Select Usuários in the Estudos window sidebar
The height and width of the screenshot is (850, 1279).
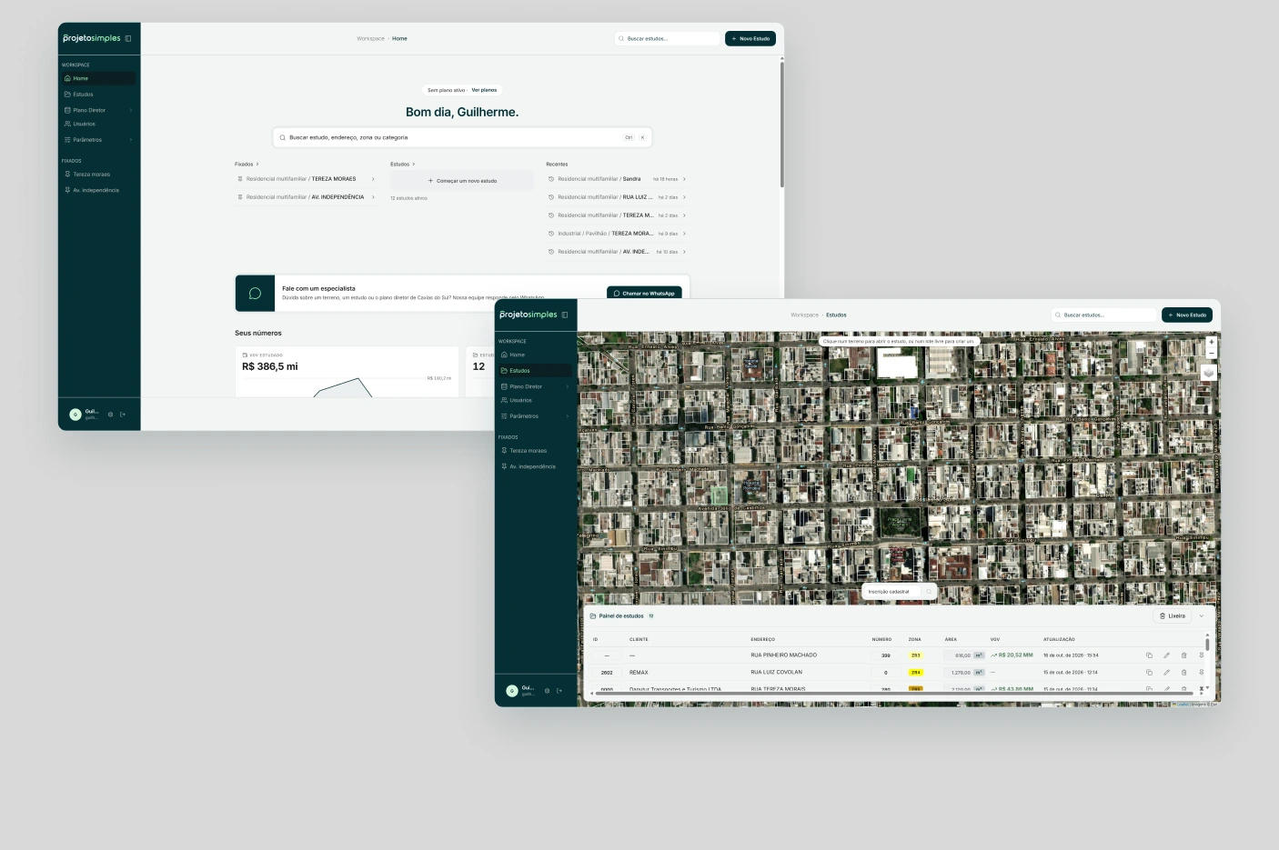coord(535,400)
